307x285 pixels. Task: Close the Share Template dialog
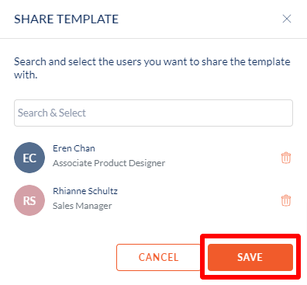pyautogui.click(x=287, y=19)
